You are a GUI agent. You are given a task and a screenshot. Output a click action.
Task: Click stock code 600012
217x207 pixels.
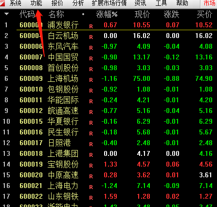pyautogui.click(x=31, y=111)
